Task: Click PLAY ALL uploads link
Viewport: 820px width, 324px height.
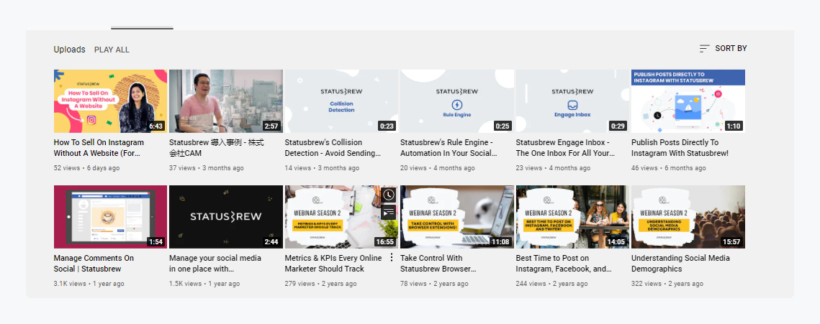Action: (x=112, y=50)
